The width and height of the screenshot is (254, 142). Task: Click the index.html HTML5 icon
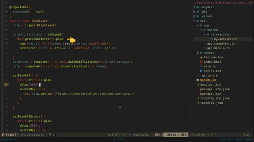coord(201,62)
